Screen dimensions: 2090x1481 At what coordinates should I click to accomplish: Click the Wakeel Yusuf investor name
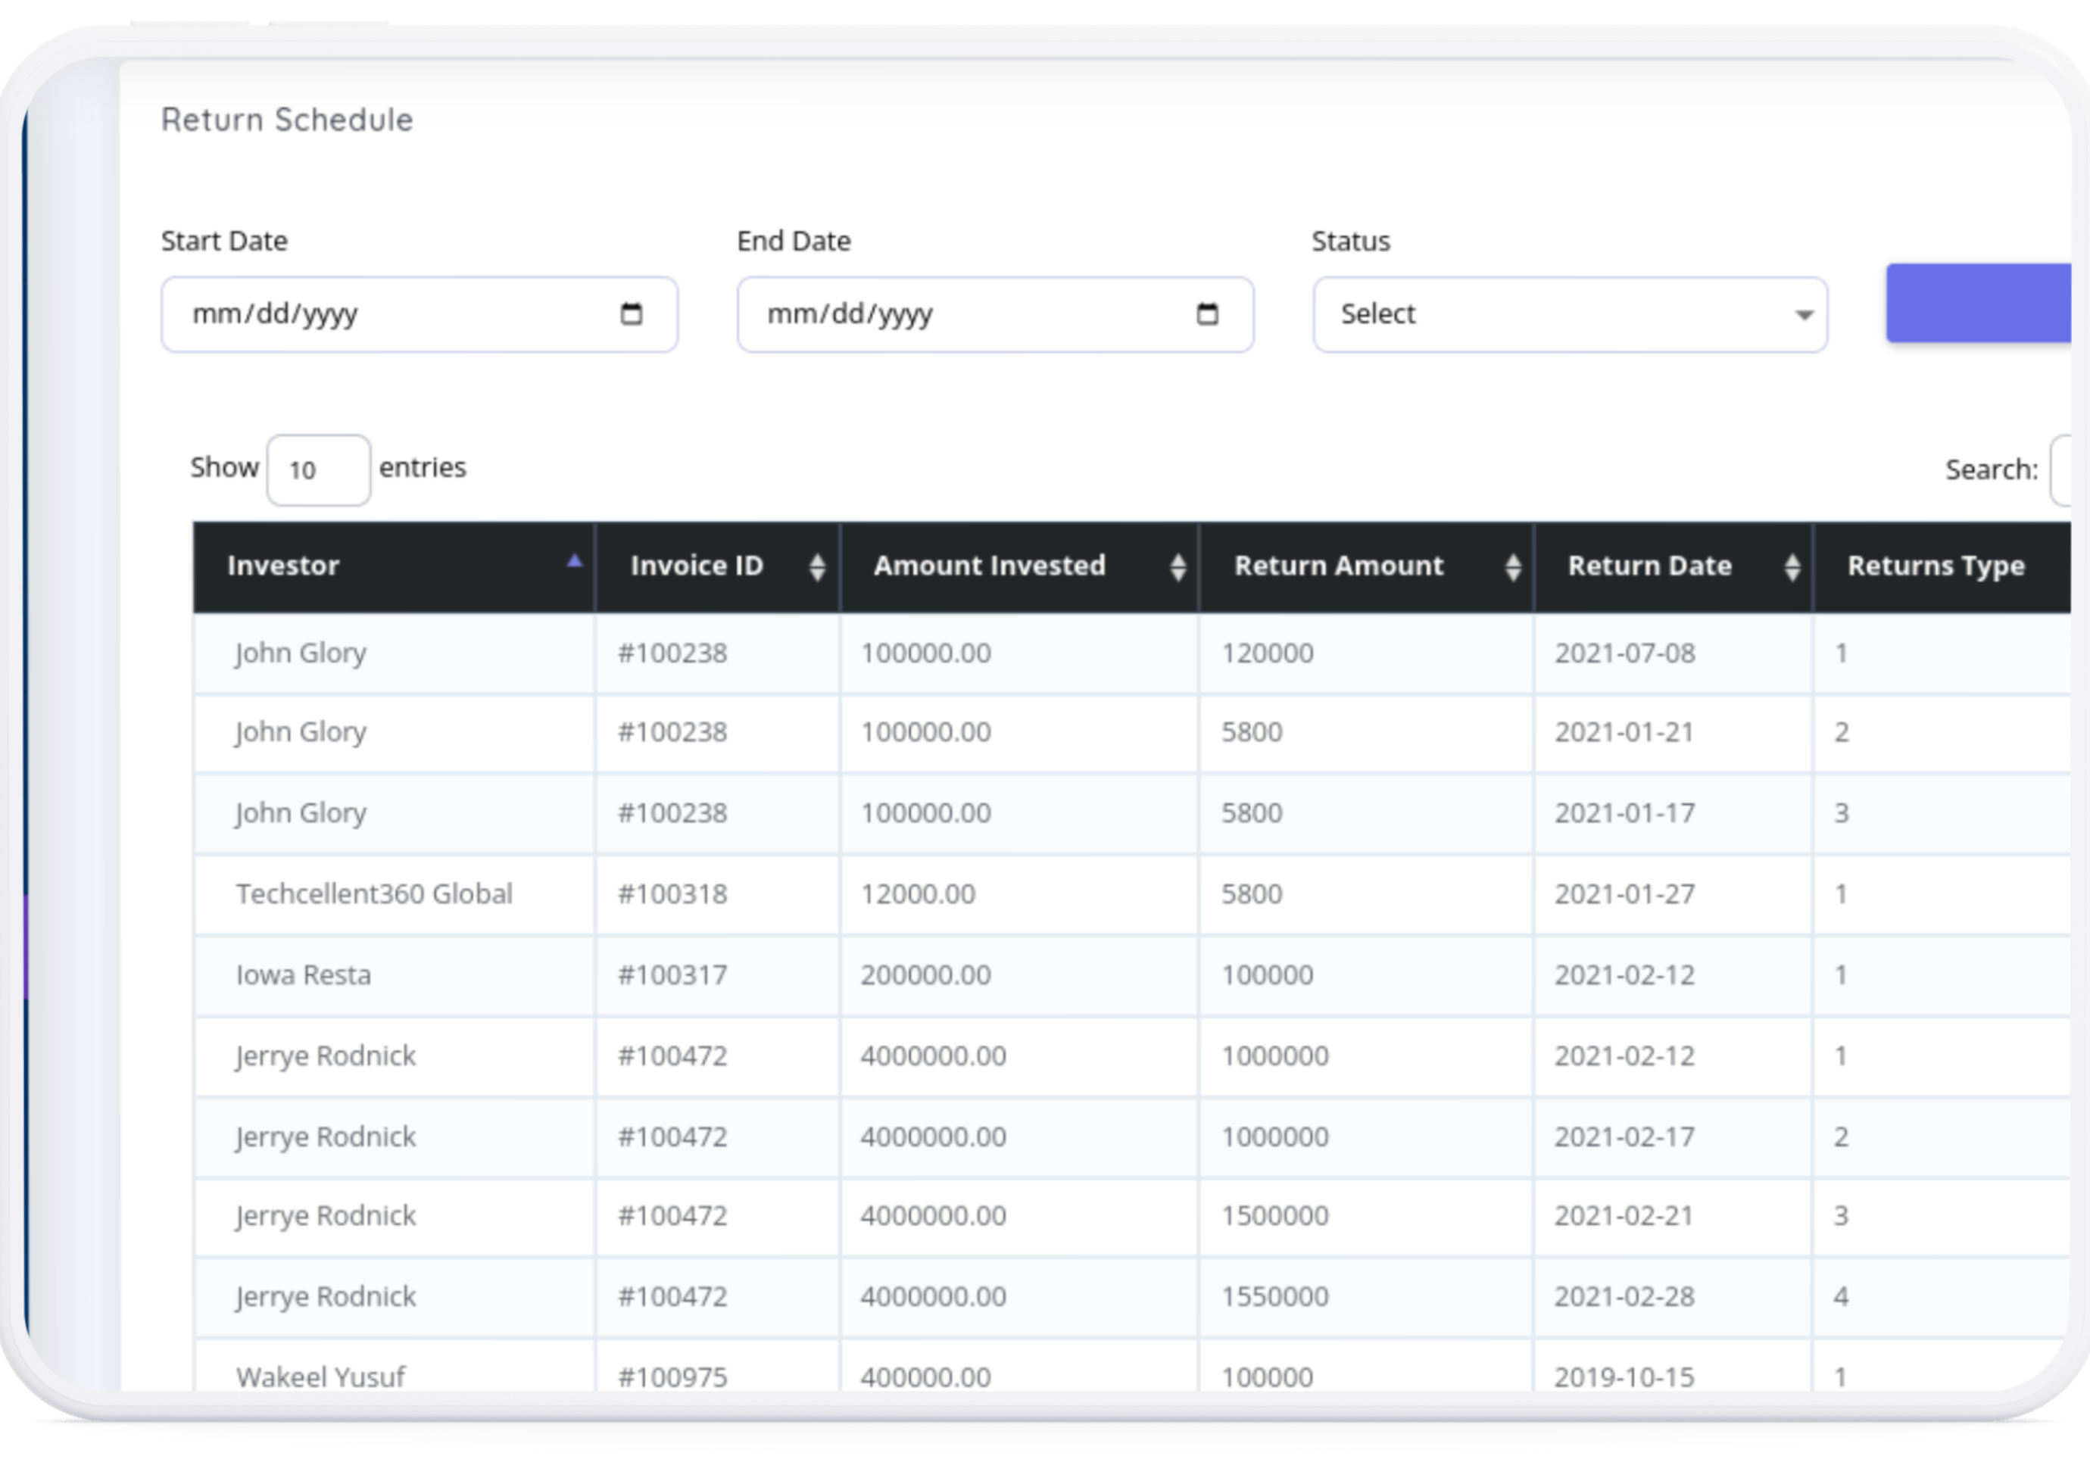point(320,1376)
